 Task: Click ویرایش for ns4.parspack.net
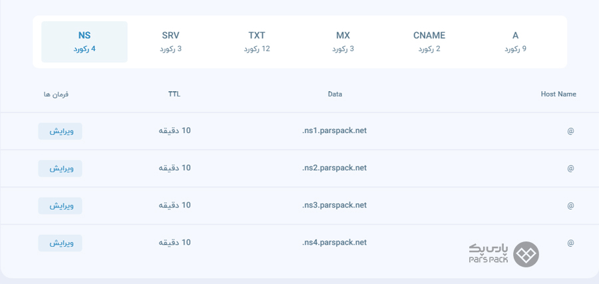click(60, 243)
